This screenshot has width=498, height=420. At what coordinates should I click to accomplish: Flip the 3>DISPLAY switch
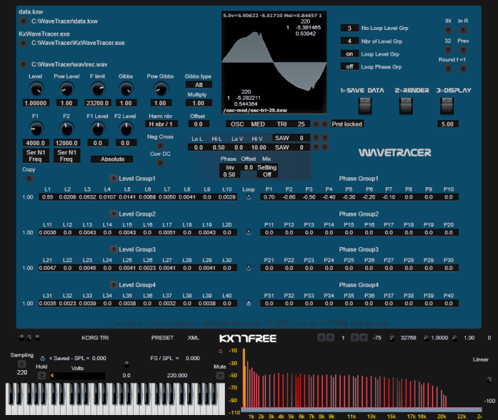(447, 106)
